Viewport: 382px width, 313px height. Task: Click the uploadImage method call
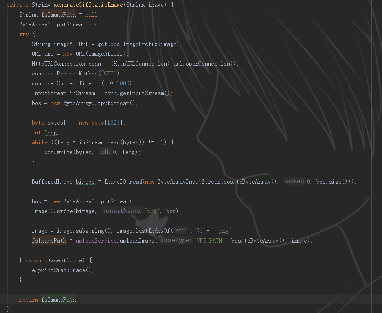click(137, 241)
